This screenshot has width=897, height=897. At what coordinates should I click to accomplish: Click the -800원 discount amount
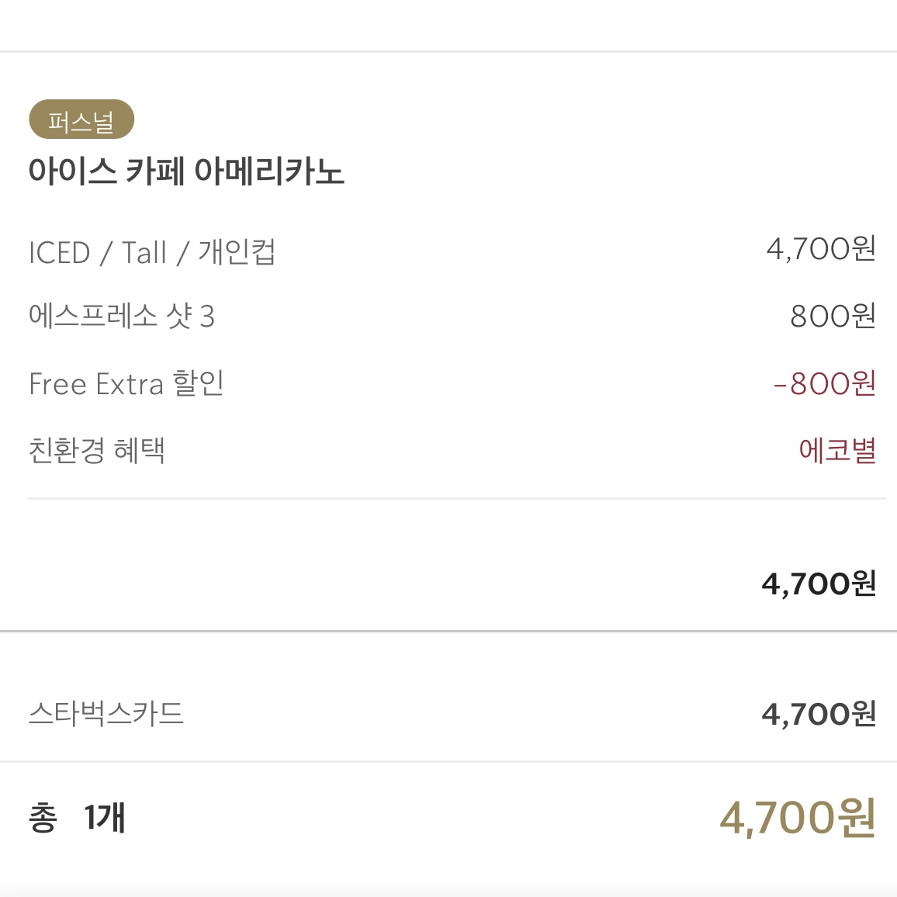click(x=826, y=383)
